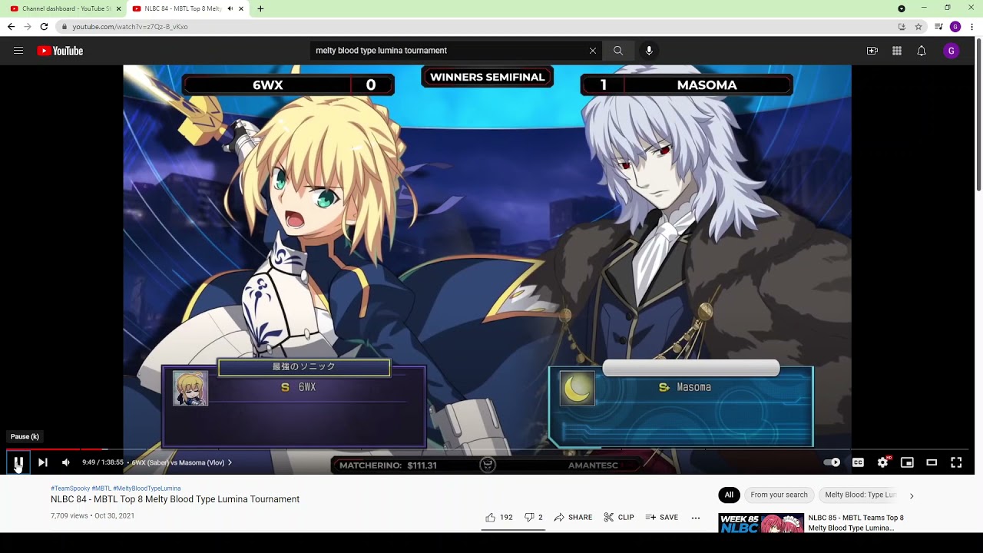Viewport: 983px width, 553px height.
Task: Close the NLBC 84 browser tab
Action: (241, 8)
